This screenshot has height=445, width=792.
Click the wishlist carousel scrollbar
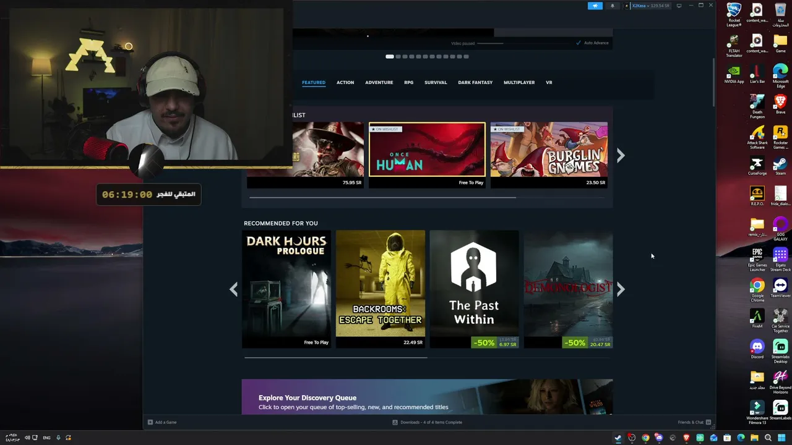click(x=382, y=198)
